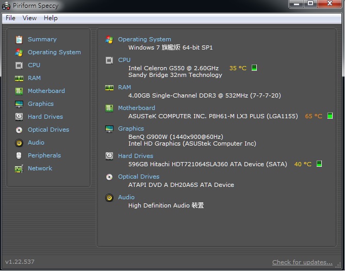Click the Motherboard icon in sidebar
This screenshot has width=345, height=271.
point(19,91)
